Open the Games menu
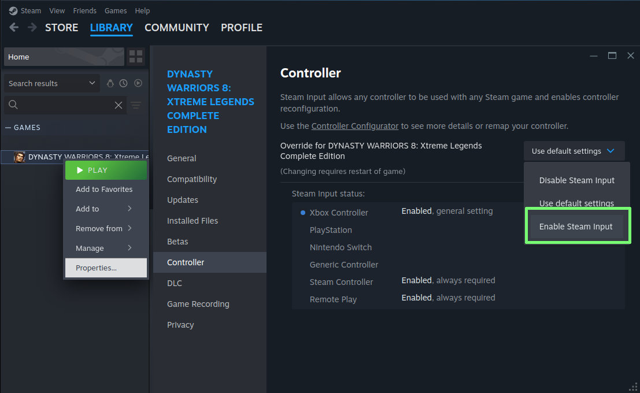The width and height of the screenshot is (640, 393). coord(116,10)
